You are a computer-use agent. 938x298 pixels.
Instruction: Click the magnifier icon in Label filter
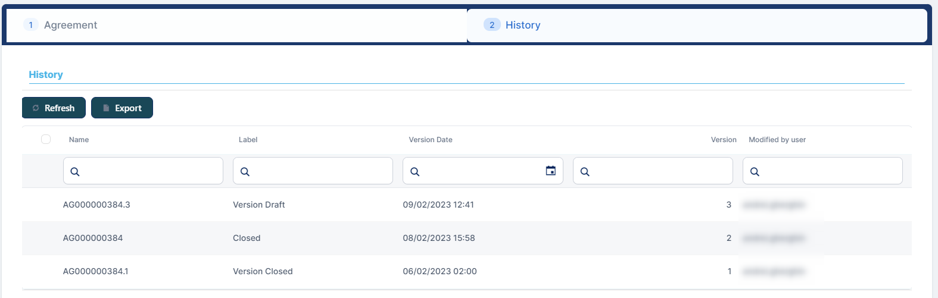click(245, 171)
